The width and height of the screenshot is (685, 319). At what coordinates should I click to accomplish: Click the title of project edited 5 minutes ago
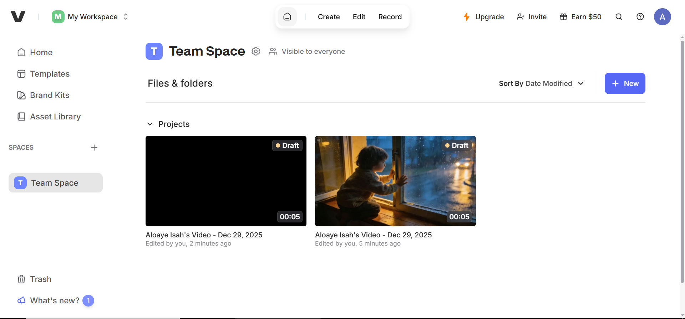(374, 235)
